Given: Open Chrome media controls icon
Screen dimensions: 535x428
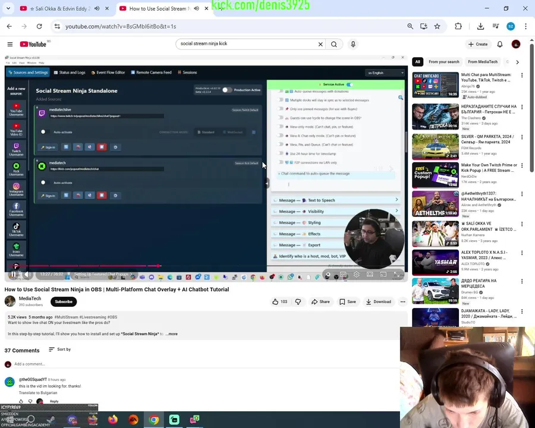Looking at the screenshot, I should coord(496,26).
